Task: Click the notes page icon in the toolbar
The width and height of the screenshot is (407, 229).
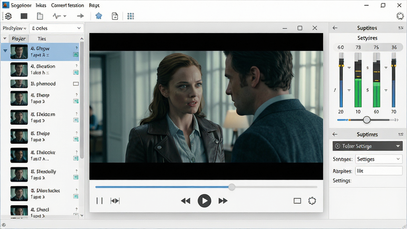Action: [x=115, y=16]
